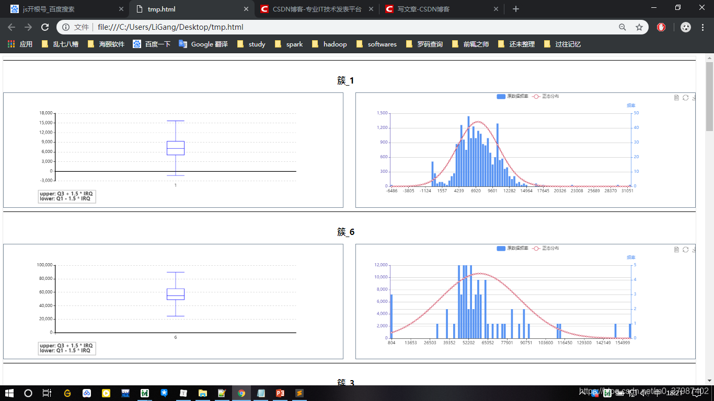Open the Chrome three-dot menu
Viewport: 714px width, 401px height.
point(703,27)
